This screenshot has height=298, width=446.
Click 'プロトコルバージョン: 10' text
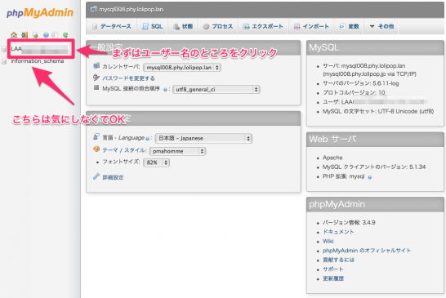354,92
